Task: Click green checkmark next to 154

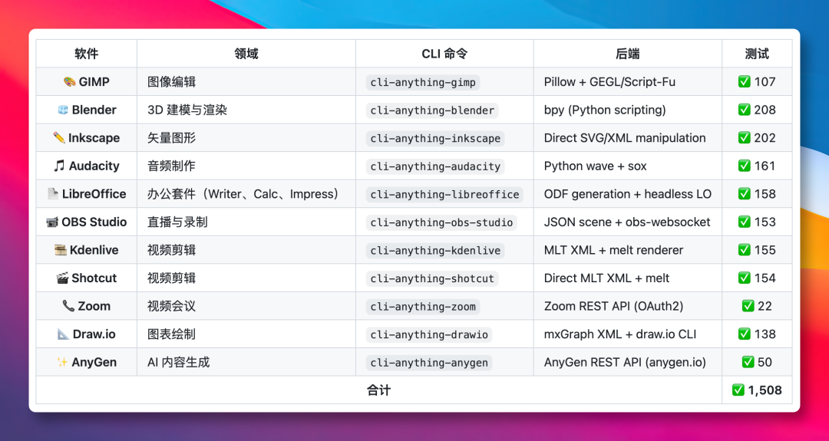Action: click(x=745, y=278)
